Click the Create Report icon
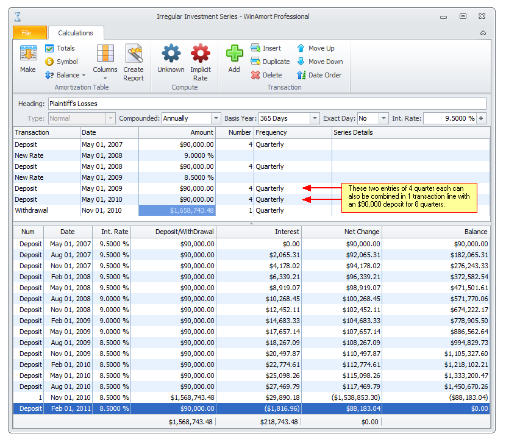The width and height of the screenshot is (506, 445). coord(134,53)
